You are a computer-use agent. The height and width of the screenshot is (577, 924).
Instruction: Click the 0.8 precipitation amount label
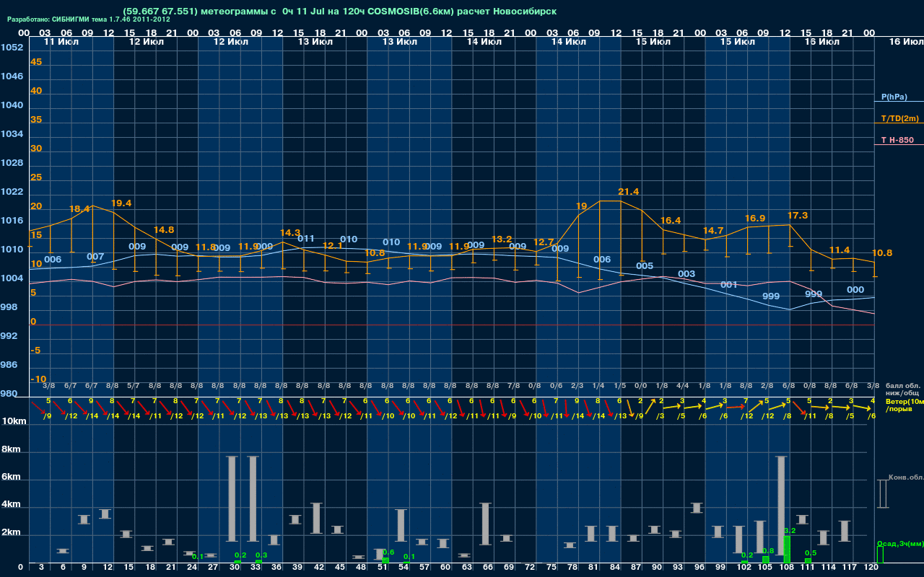[769, 551]
